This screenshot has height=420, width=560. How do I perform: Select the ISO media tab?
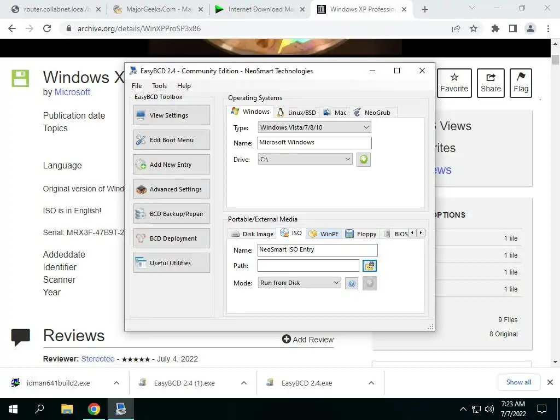click(291, 233)
